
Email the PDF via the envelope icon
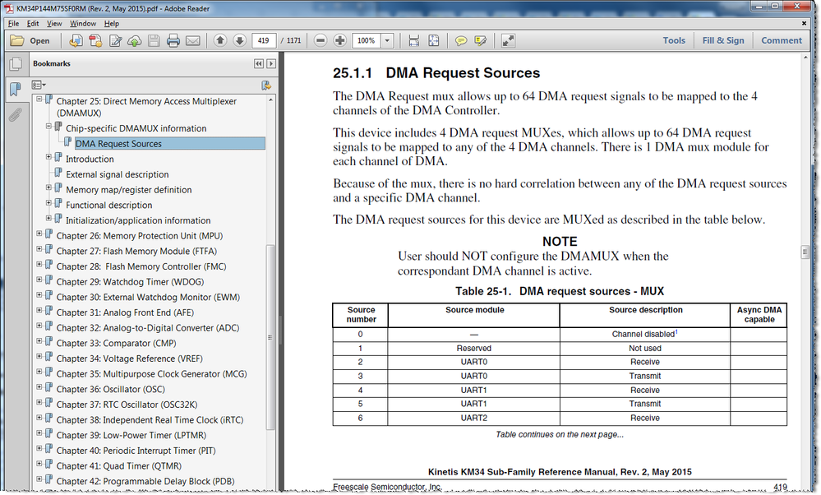point(192,39)
